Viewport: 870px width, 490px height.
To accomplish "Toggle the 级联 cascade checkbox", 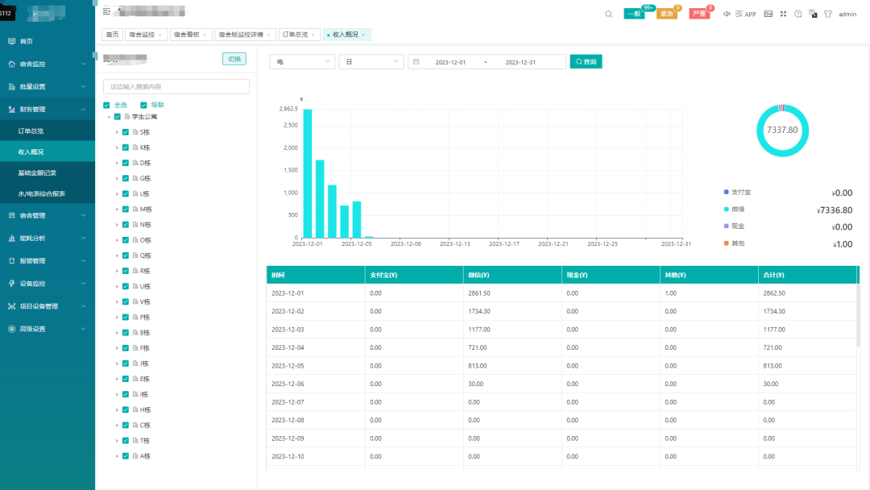I will (143, 105).
